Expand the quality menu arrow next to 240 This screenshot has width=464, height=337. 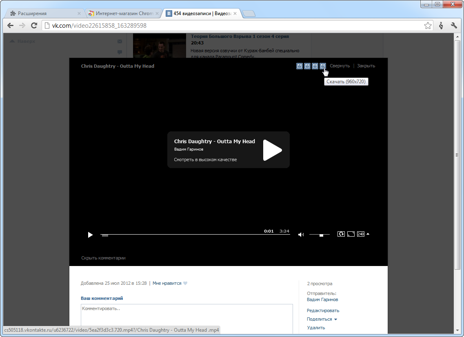(x=368, y=234)
